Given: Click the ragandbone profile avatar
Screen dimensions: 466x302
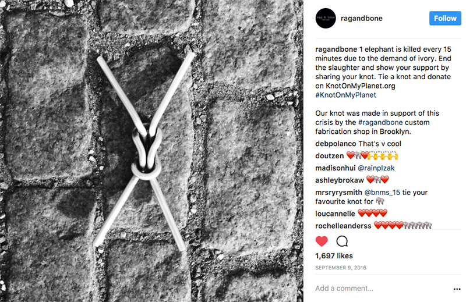Looking at the screenshot, I should point(326,18).
